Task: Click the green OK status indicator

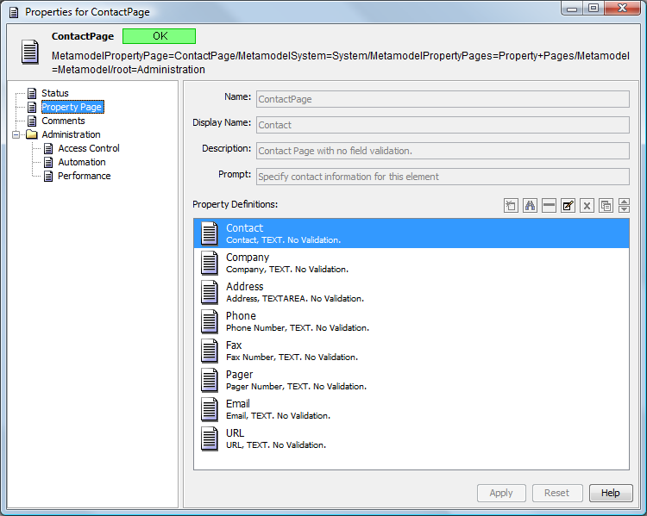Action: [x=160, y=36]
